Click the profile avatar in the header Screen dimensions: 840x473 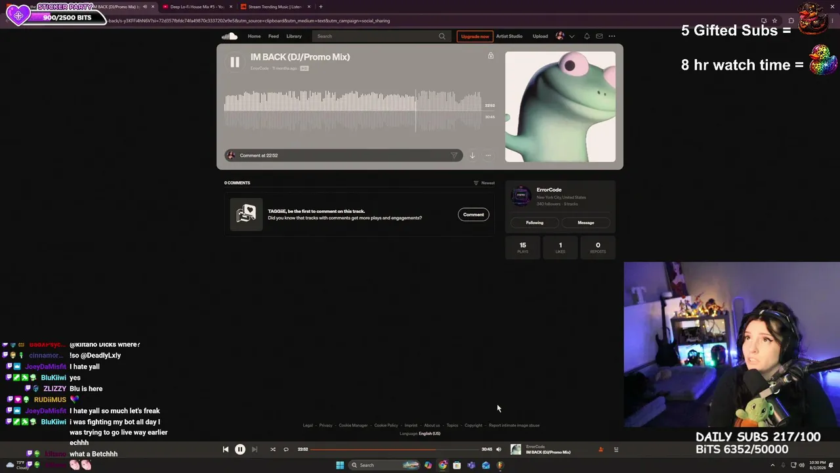pyautogui.click(x=560, y=36)
